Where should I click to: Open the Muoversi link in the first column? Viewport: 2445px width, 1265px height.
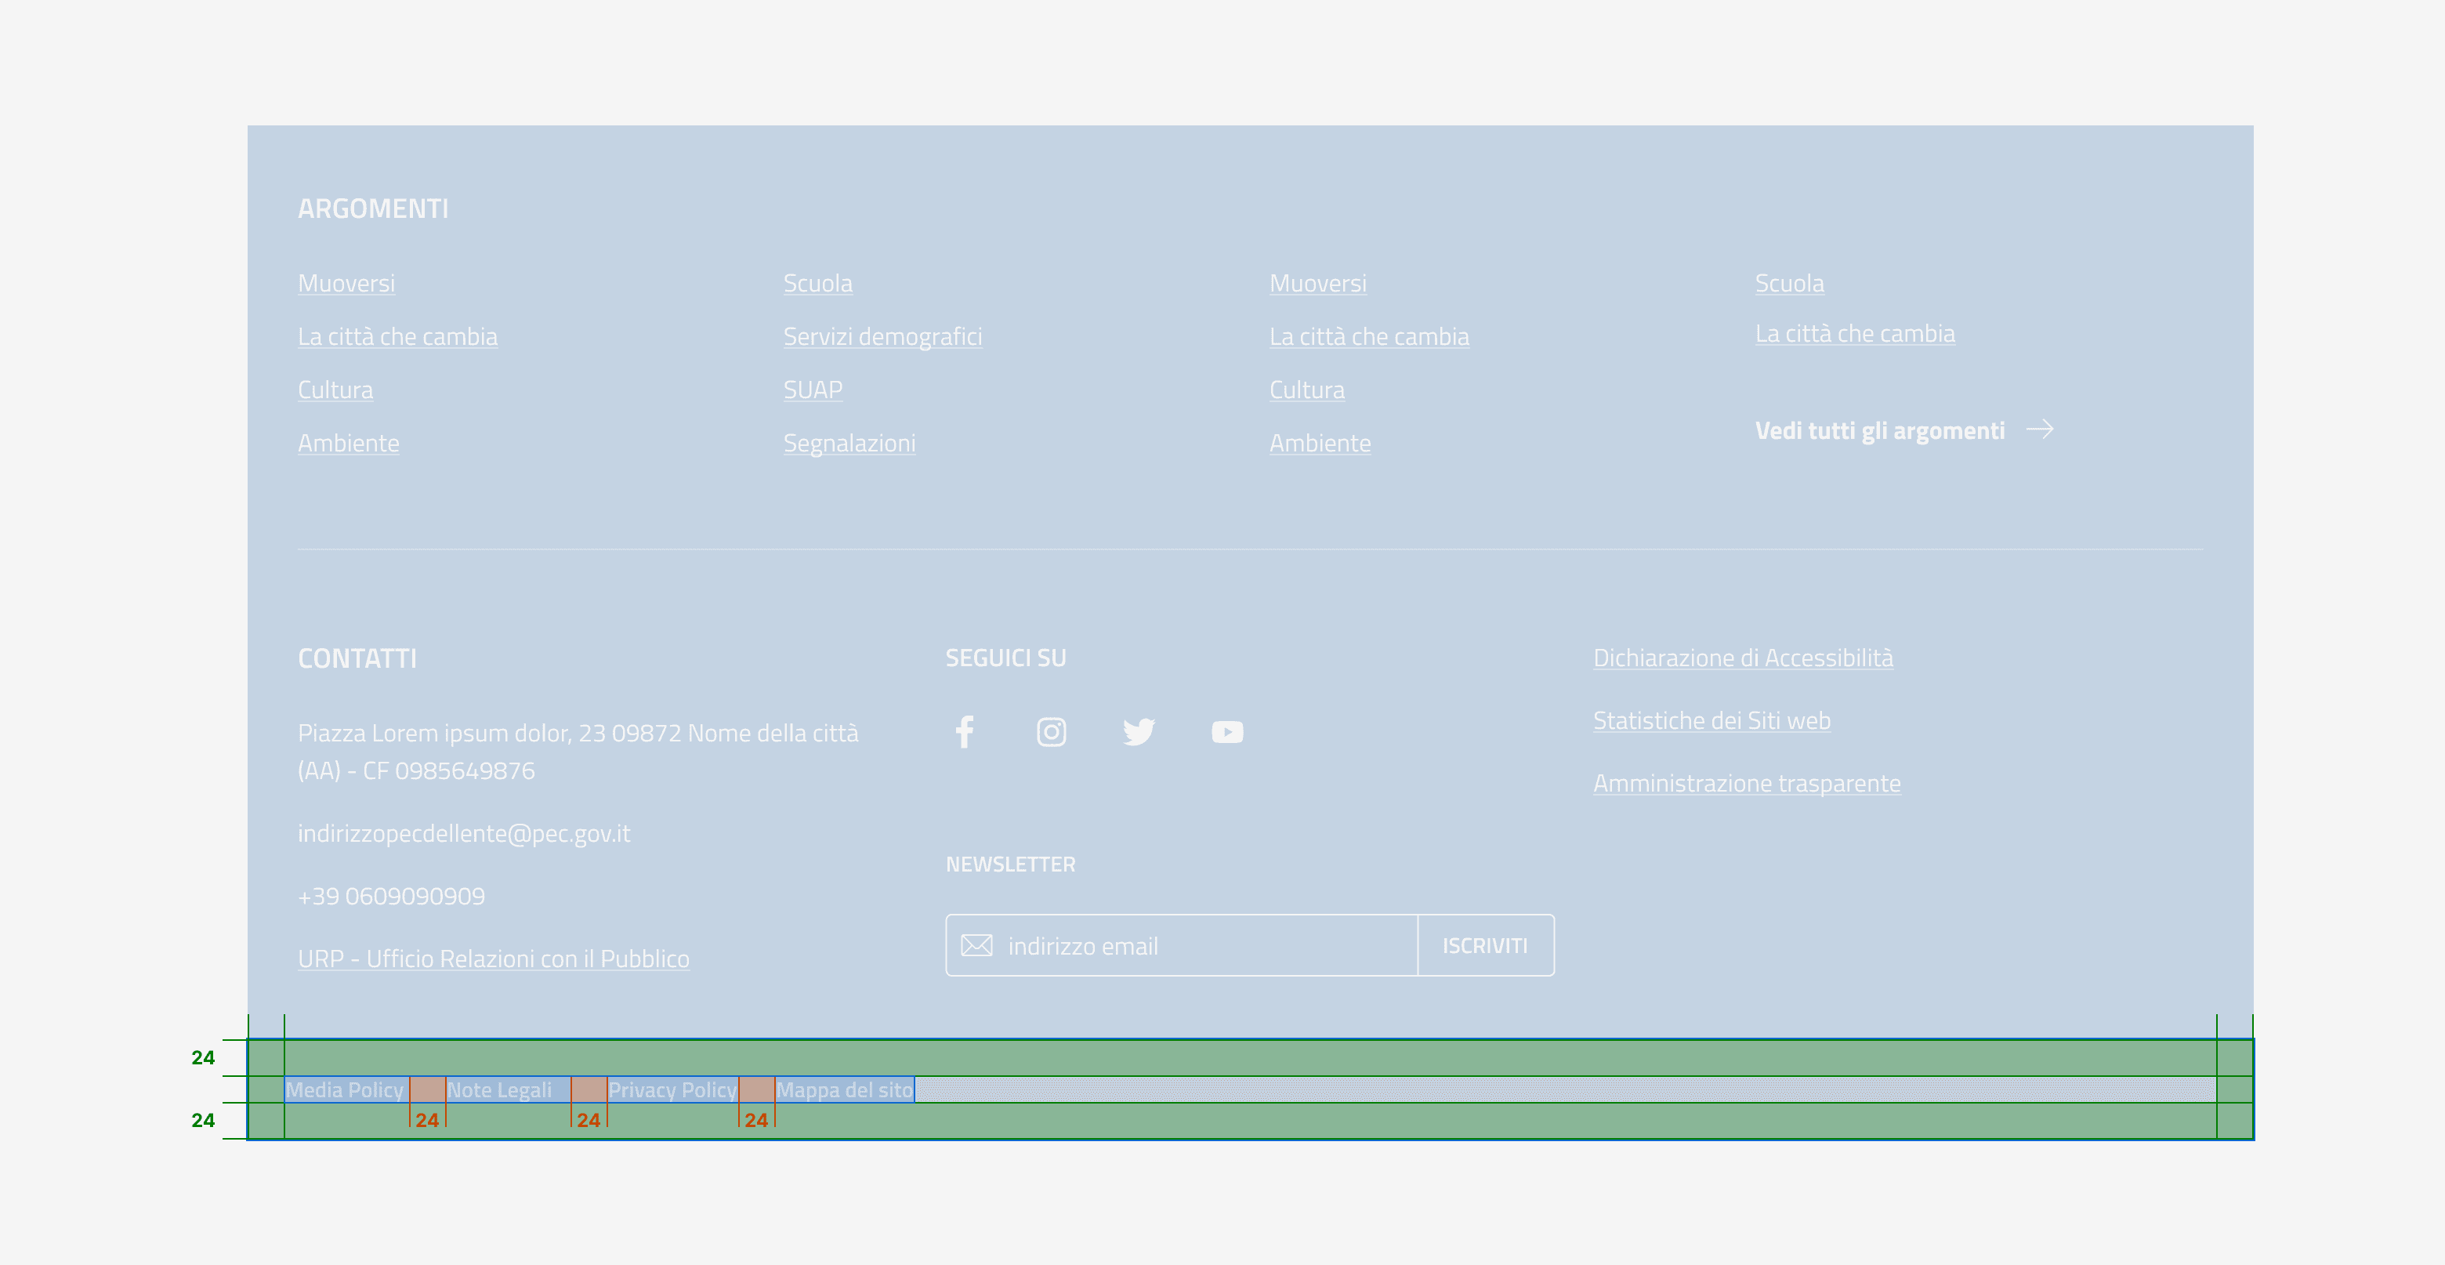pyautogui.click(x=346, y=284)
